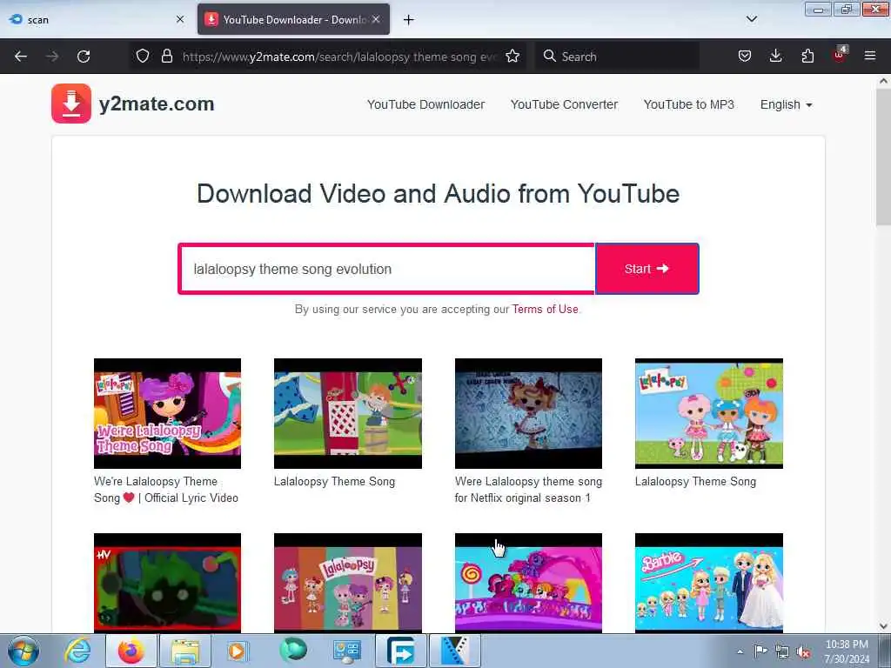Open Netflix original season 1 thumbnail

tap(528, 413)
